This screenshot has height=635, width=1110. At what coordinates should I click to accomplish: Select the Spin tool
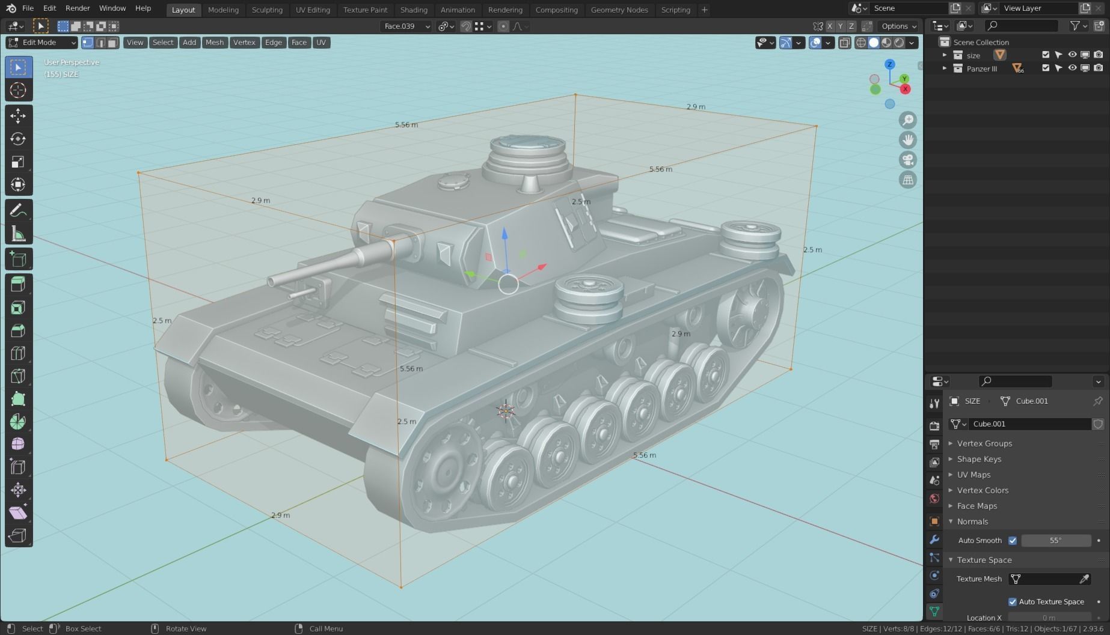[18, 422]
